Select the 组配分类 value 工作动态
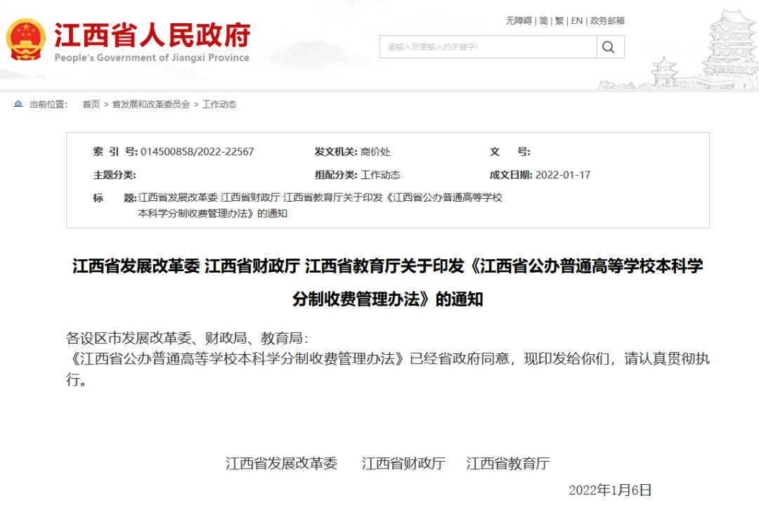 pyautogui.click(x=380, y=175)
